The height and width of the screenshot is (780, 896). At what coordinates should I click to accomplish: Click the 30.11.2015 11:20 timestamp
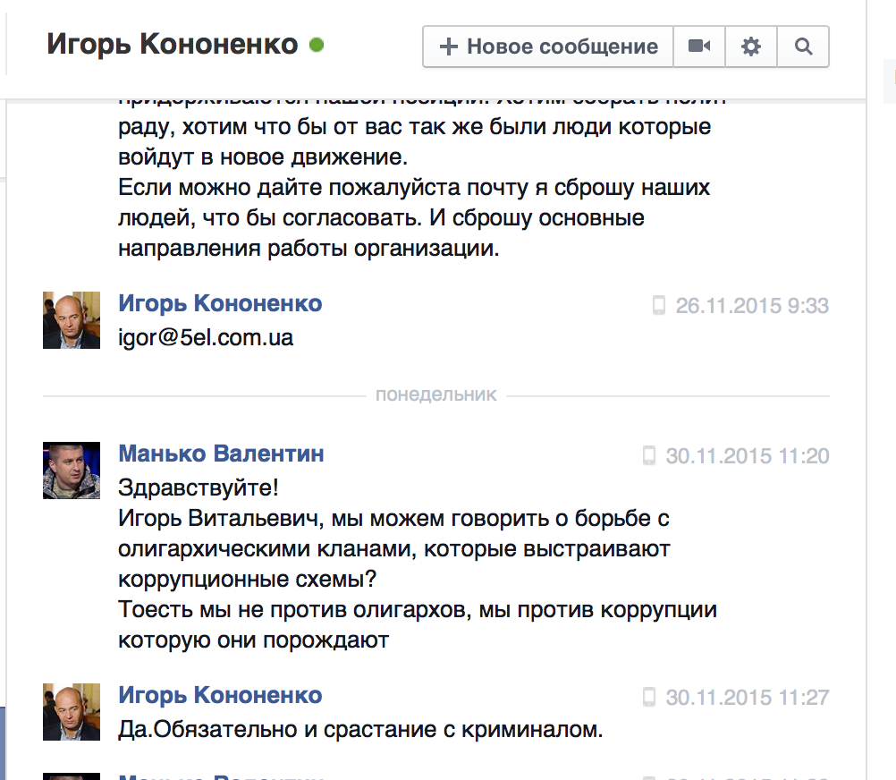[x=748, y=456]
